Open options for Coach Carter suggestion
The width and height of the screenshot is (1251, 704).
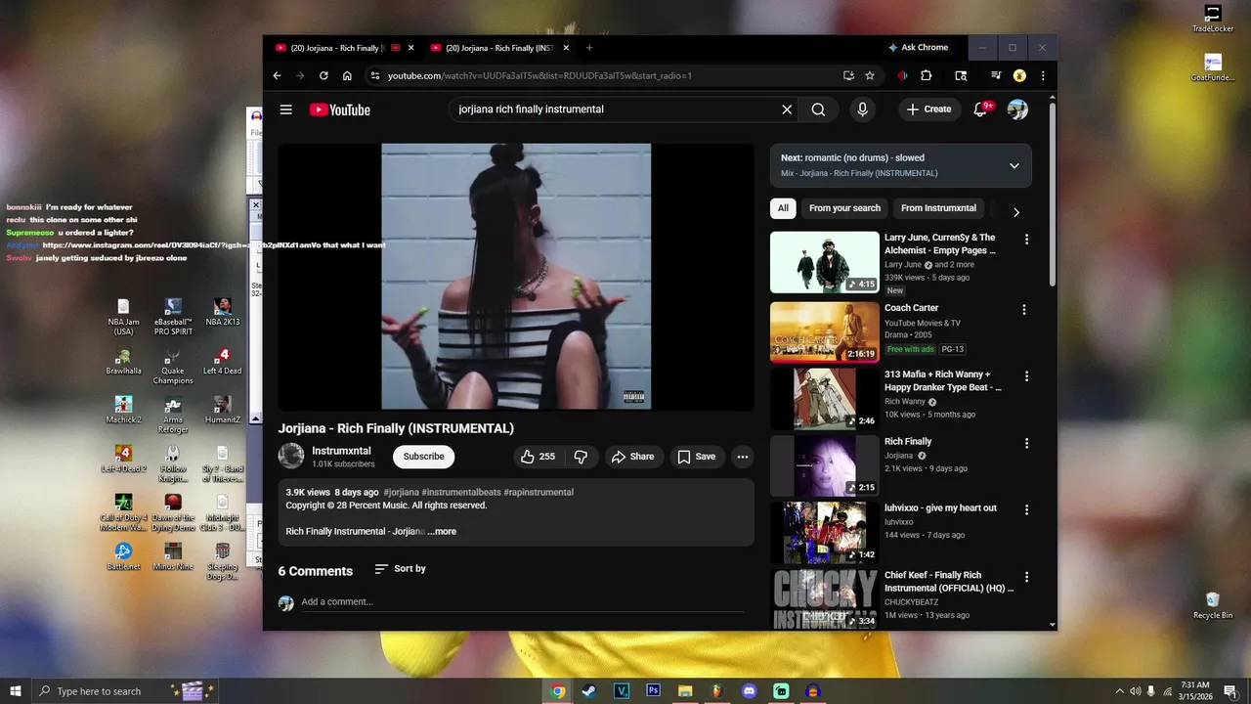pos(1024,310)
